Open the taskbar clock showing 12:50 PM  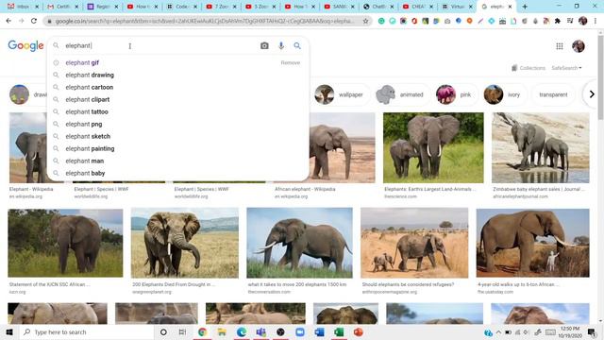(570, 331)
